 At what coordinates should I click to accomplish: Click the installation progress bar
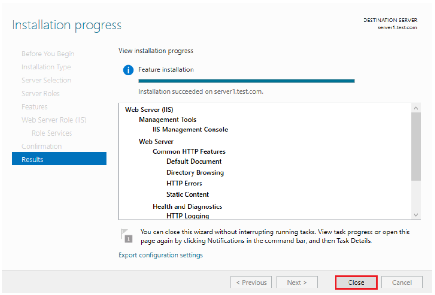click(246, 81)
